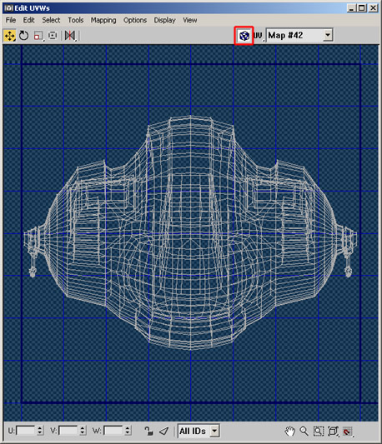Open the Mapping menu

(103, 20)
